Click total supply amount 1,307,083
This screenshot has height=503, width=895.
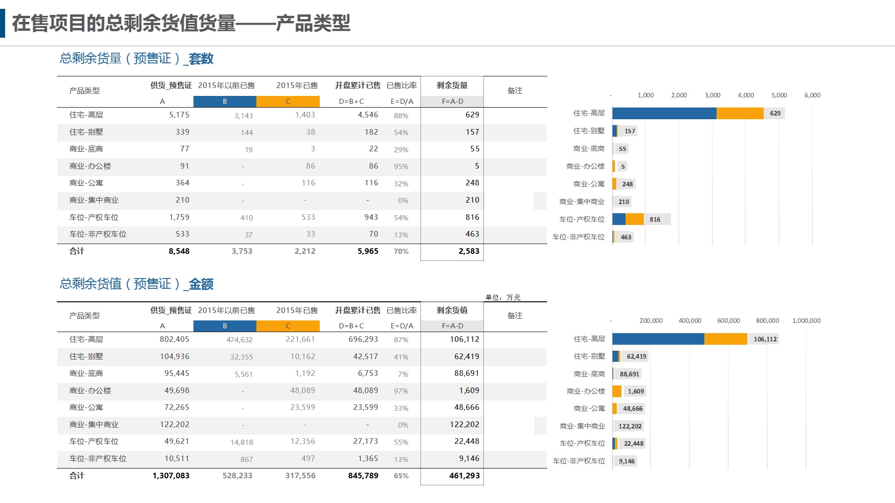(171, 476)
